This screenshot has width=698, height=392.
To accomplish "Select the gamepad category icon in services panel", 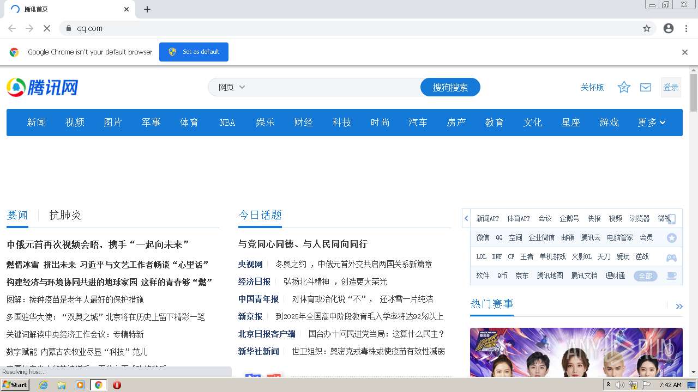I will coord(672,257).
